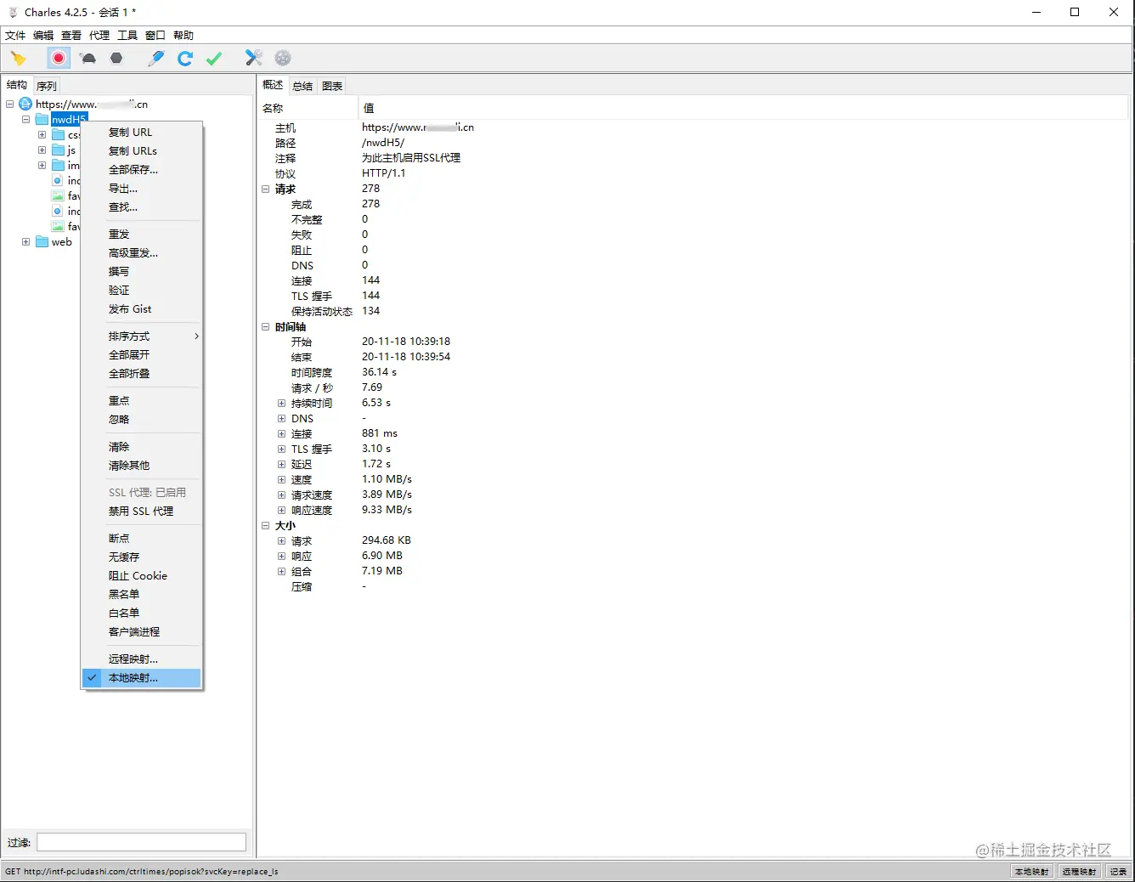Repeat the selected request with the refresh icon
Viewport: 1135px width, 882px height.
[185, 58]
